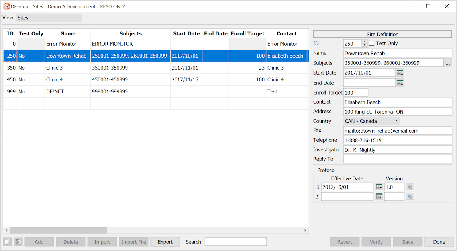Open the View dropdown showing Sites

[49, 18]
